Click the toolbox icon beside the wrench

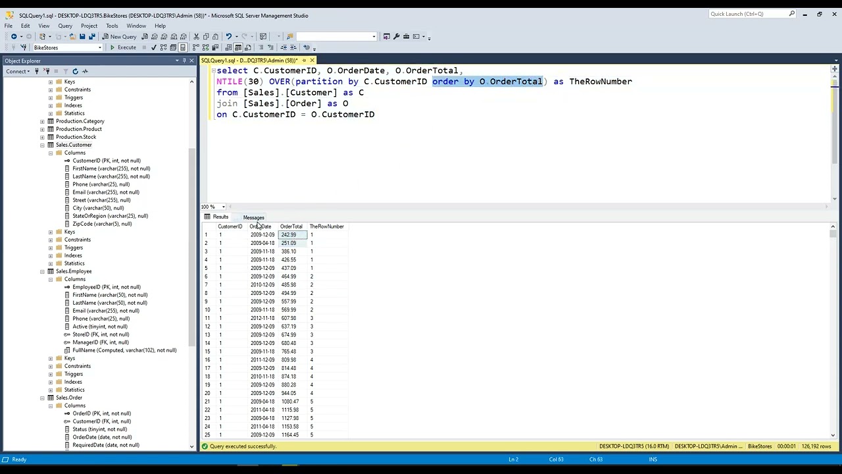click(x=406, y=36)
